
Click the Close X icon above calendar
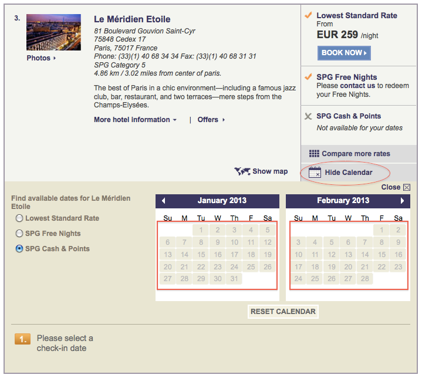coord(407,187)
